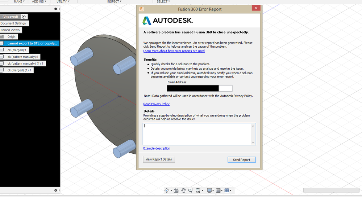Select Named Views in browser tree
This screenshot has width=362, height=197.
[x=10, y=30]
